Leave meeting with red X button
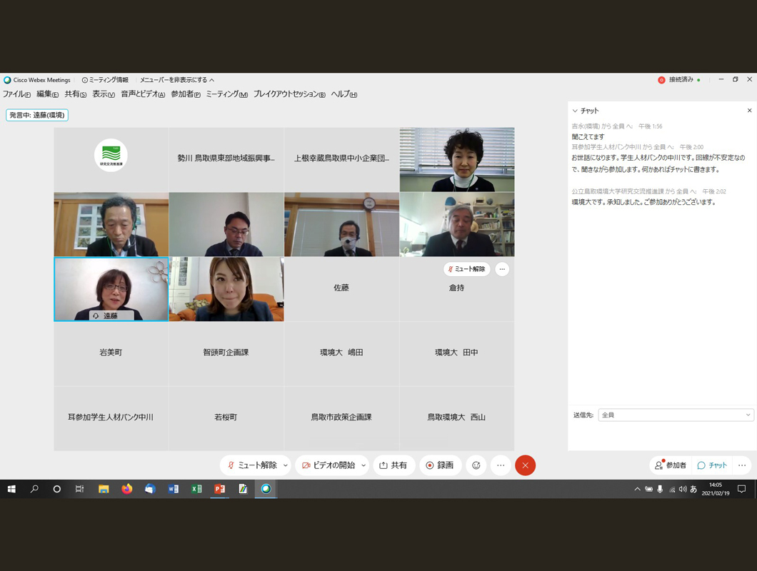The height and width of the screenshot is (571, 757). (x=525, y=465)
